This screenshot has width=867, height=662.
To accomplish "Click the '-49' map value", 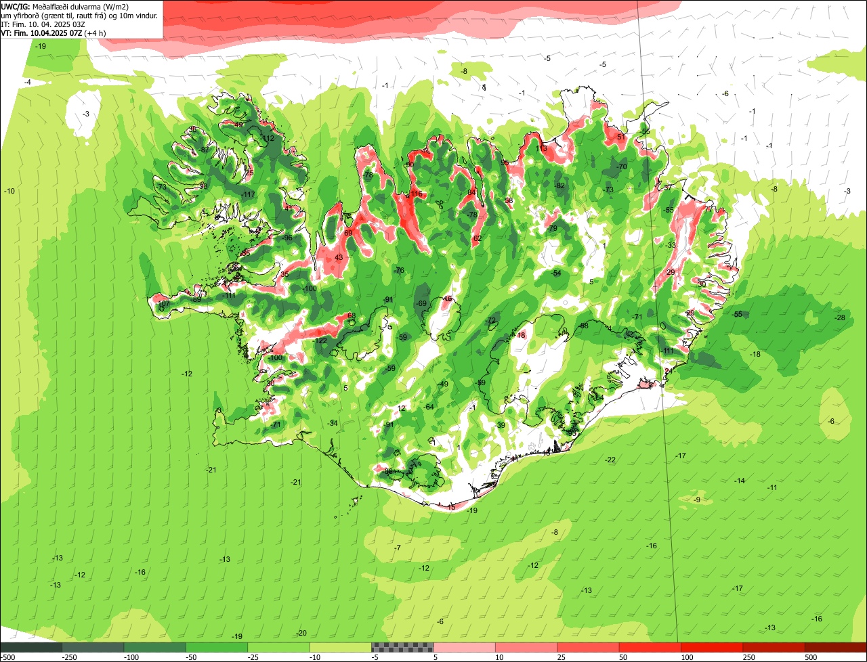I will coord(443,384).
